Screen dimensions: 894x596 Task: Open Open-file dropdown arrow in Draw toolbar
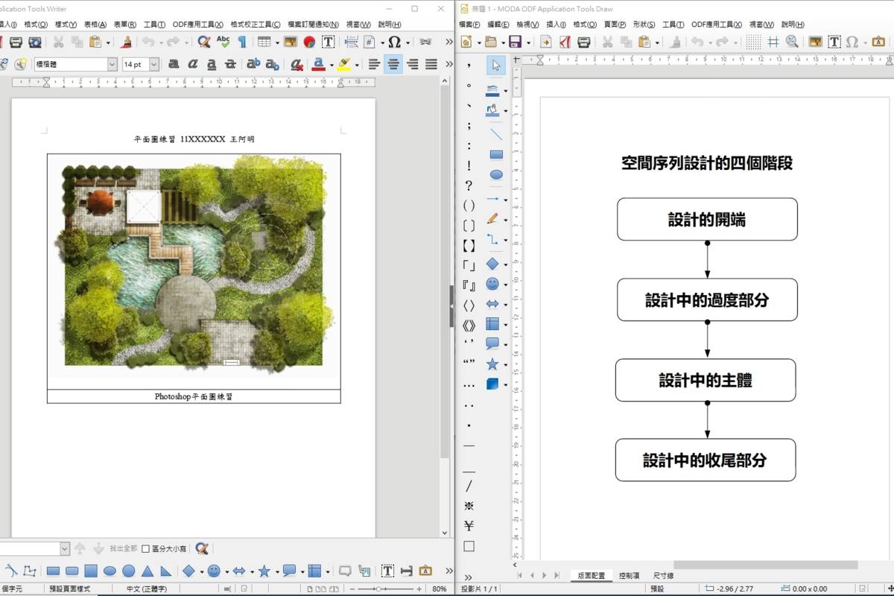click(x=504, y=42)
